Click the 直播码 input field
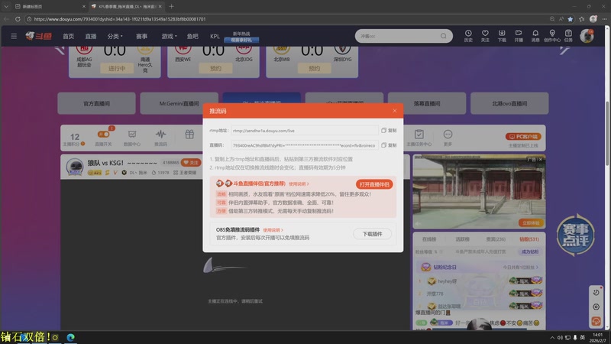This screenshot has height=344, width=611. [304, 145]
